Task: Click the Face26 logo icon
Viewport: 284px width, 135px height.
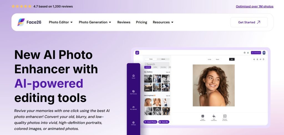Action: coord(21,22)
